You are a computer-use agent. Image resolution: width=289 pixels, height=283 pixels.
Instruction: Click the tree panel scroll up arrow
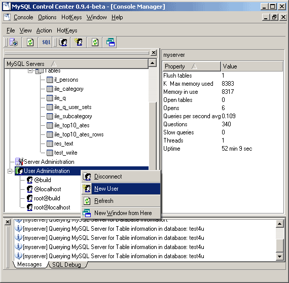point(152,63)
